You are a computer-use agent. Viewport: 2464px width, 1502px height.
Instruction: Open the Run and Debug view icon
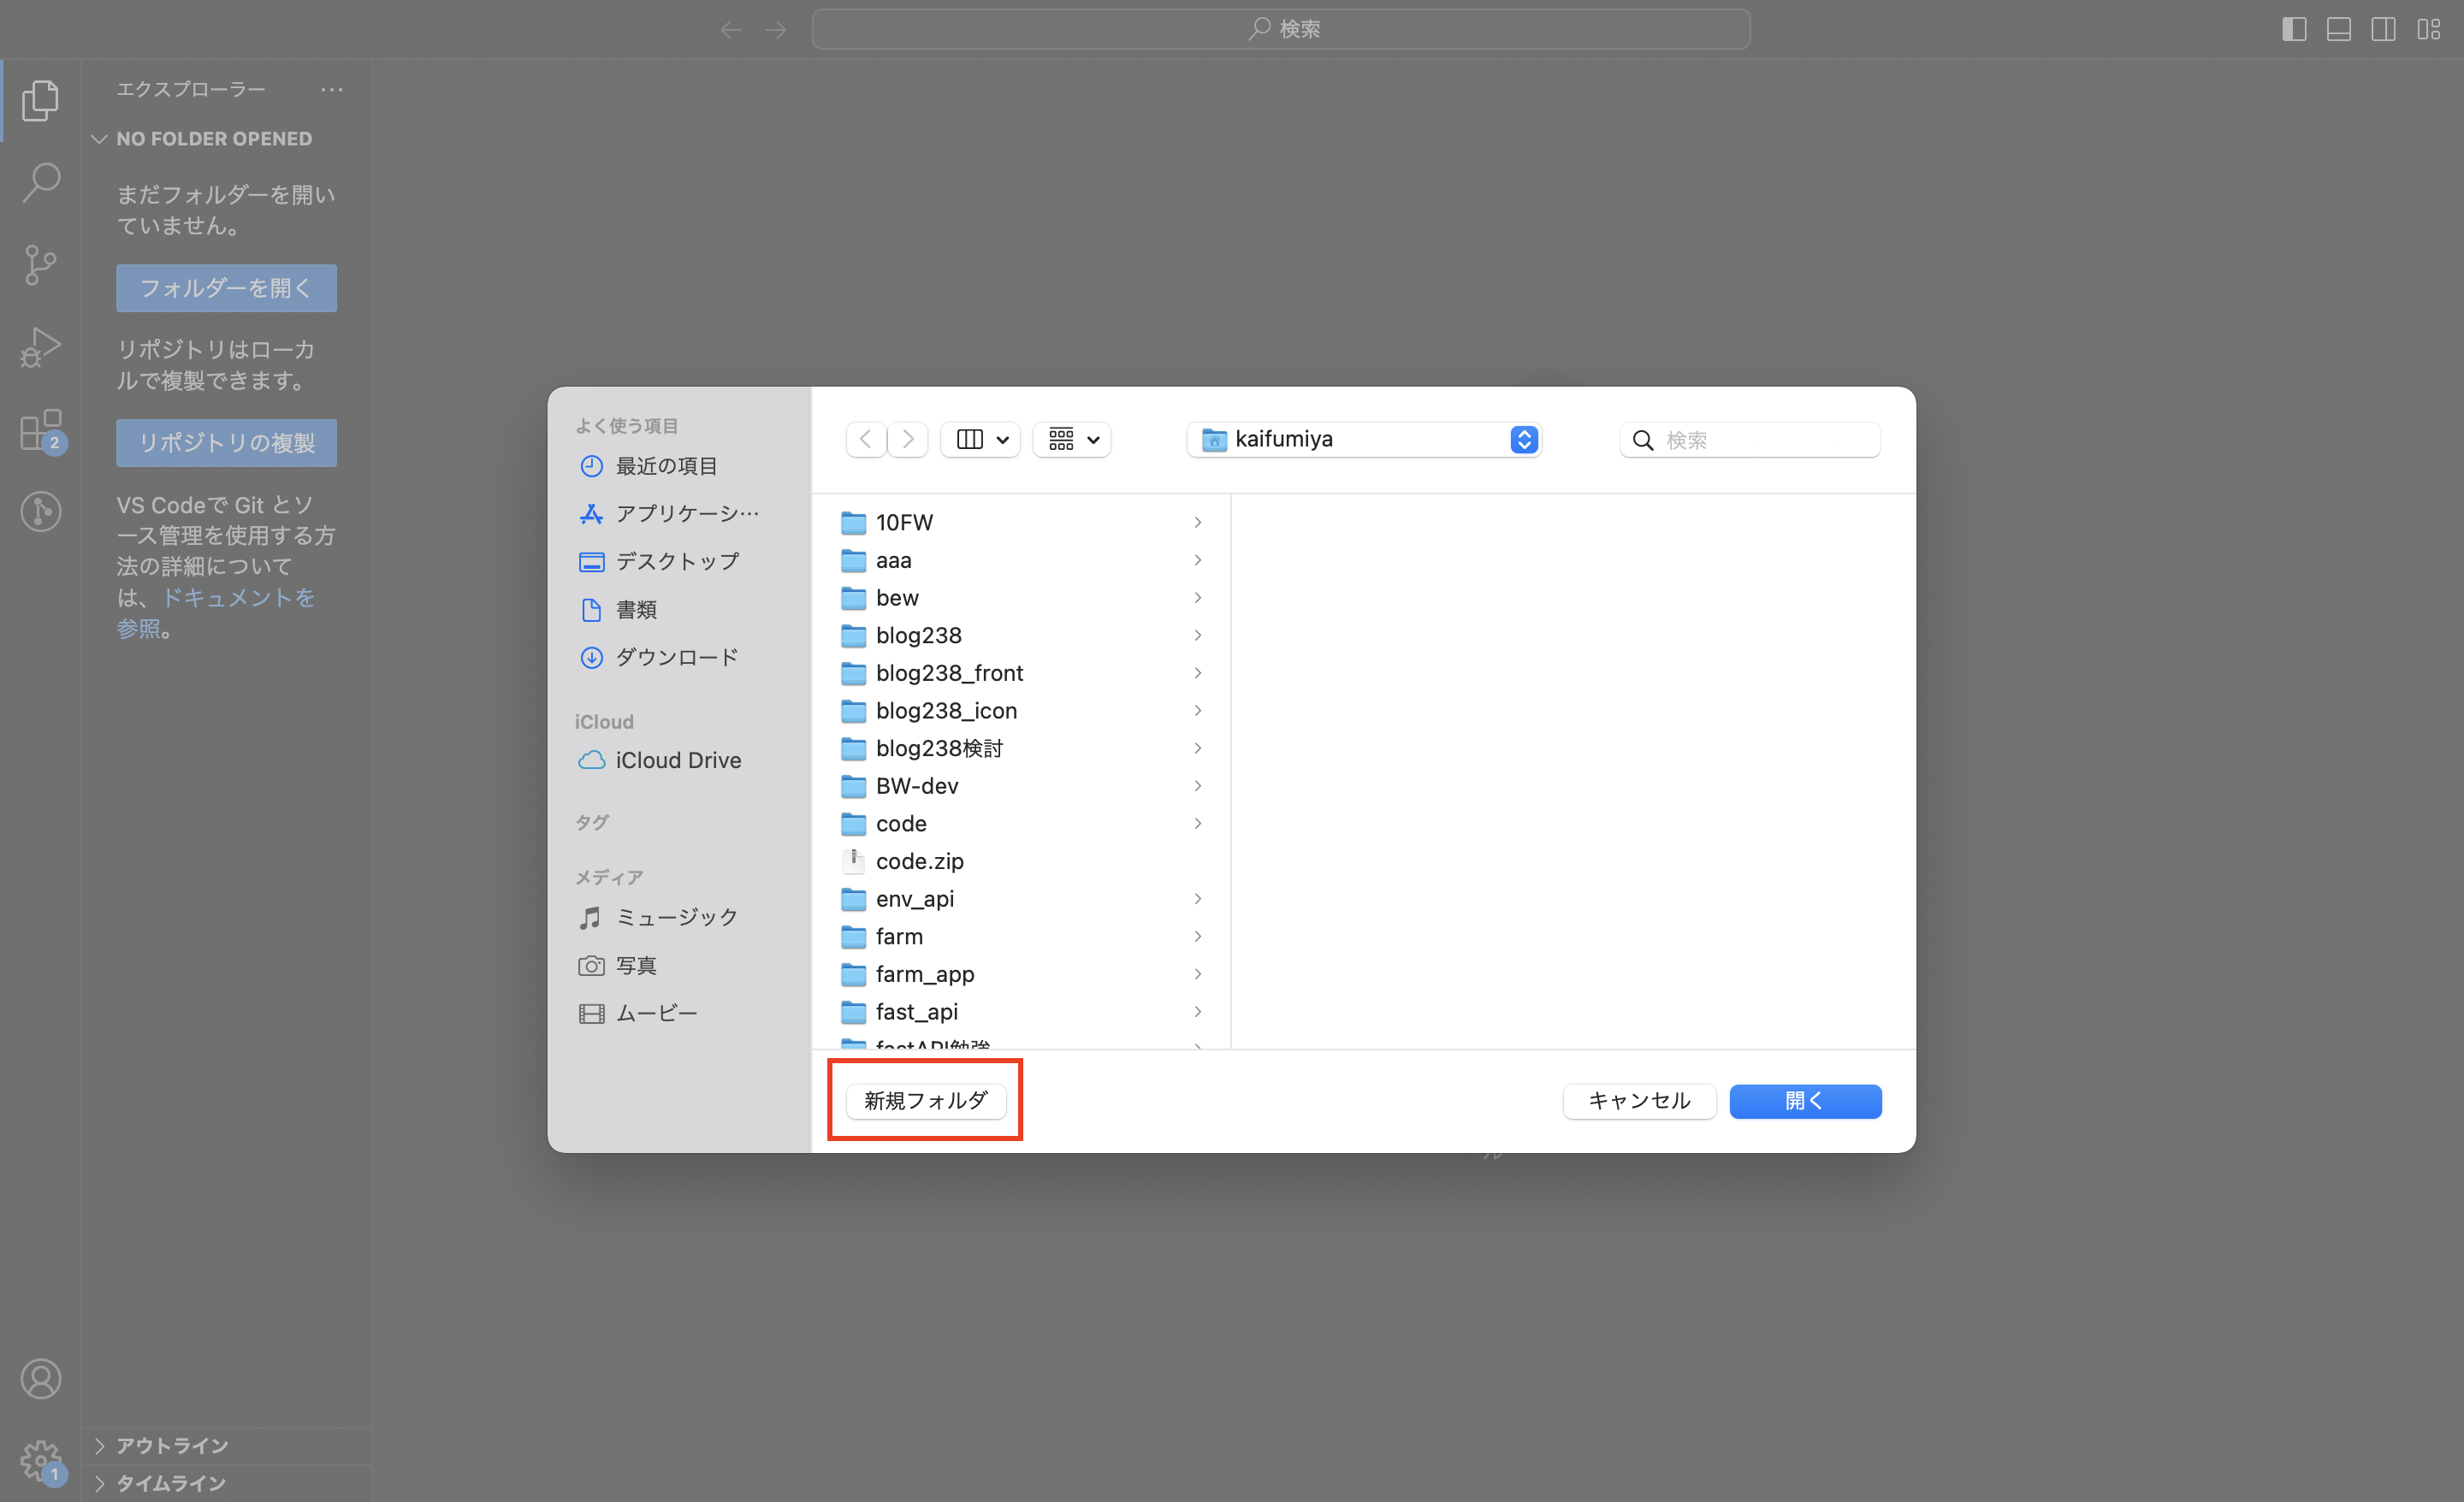(40, 347)
